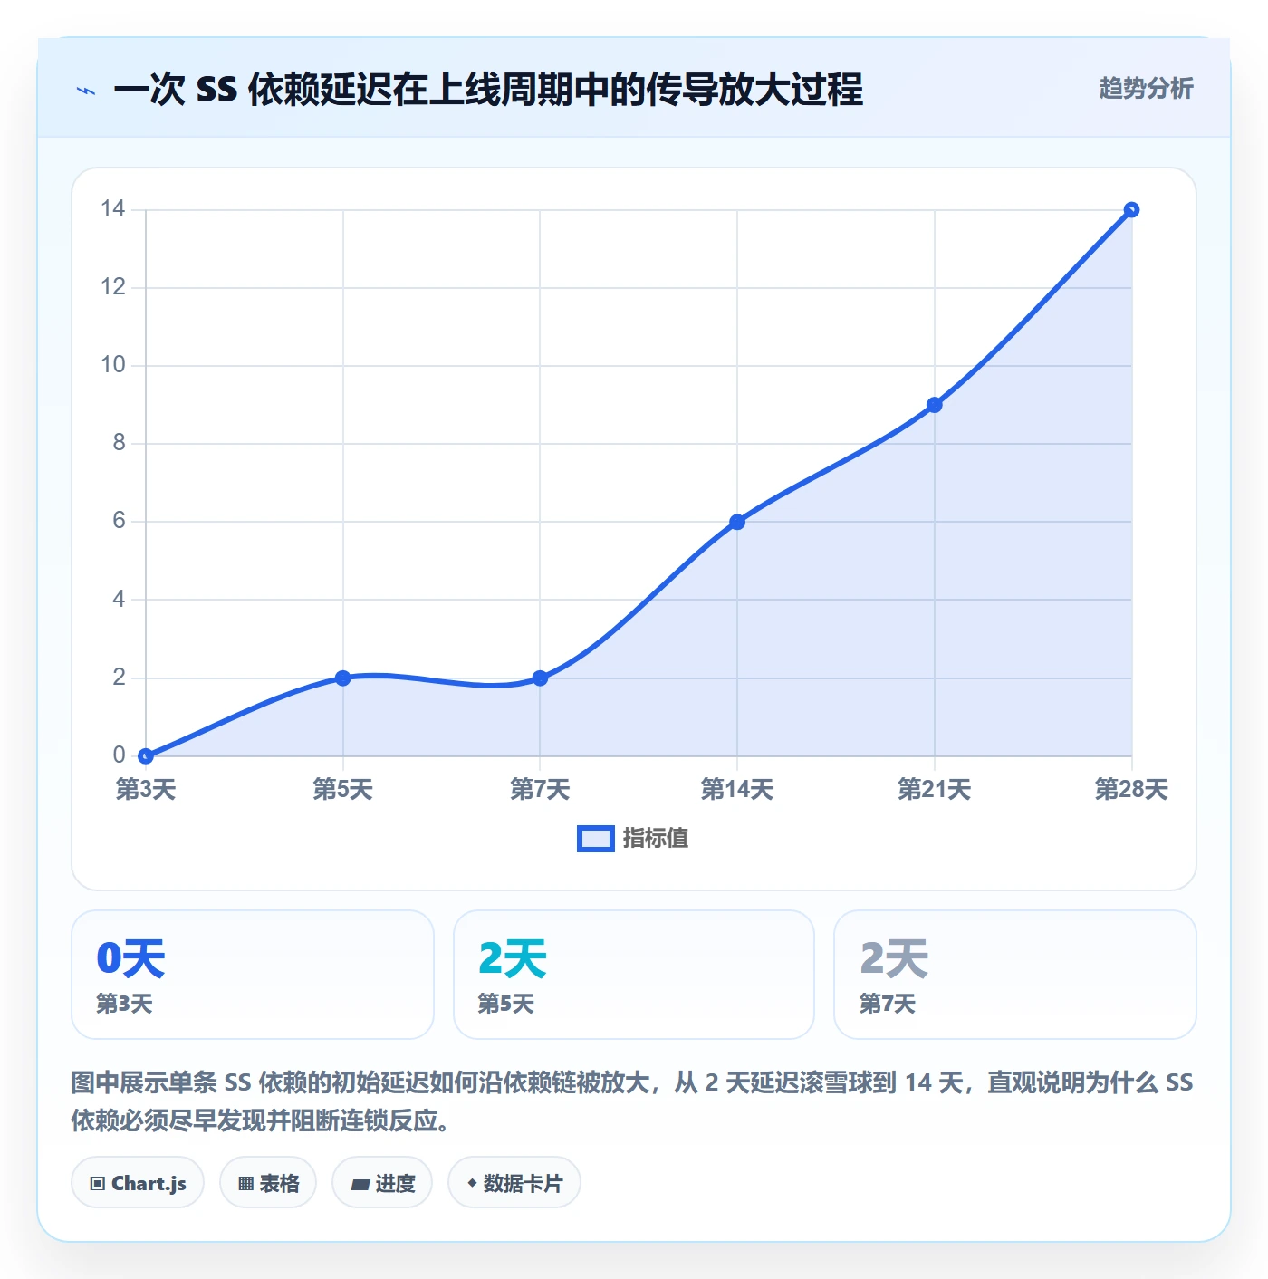Select the 第3天 data point on chart
This screenshot has height=1279, width=1268.
pyautogui.click(x=146, y=755)
